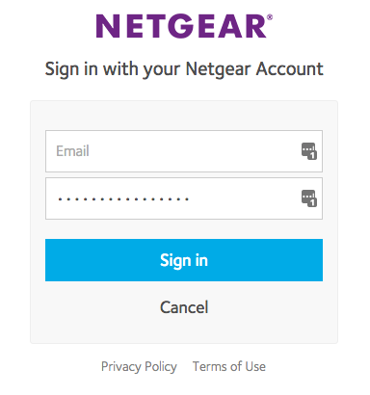
Task: Focus the Email input field
Action: (x=184, y=151)
